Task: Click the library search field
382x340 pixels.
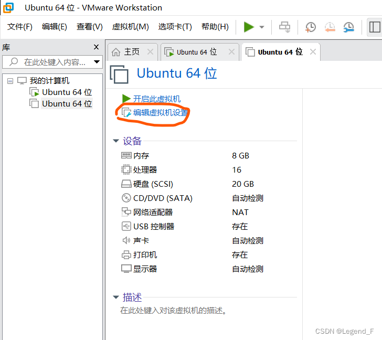Action: pyautogui.click(x=51, y=62)
